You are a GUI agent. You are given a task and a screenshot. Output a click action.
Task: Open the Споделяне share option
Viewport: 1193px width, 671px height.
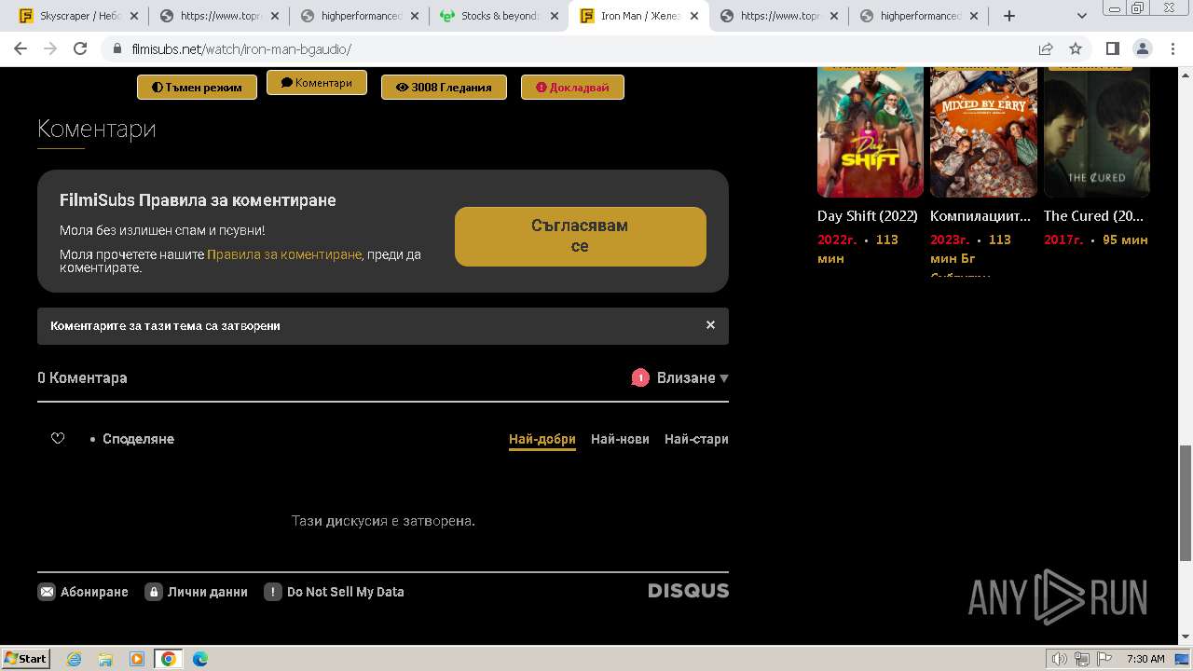[138, 439]
